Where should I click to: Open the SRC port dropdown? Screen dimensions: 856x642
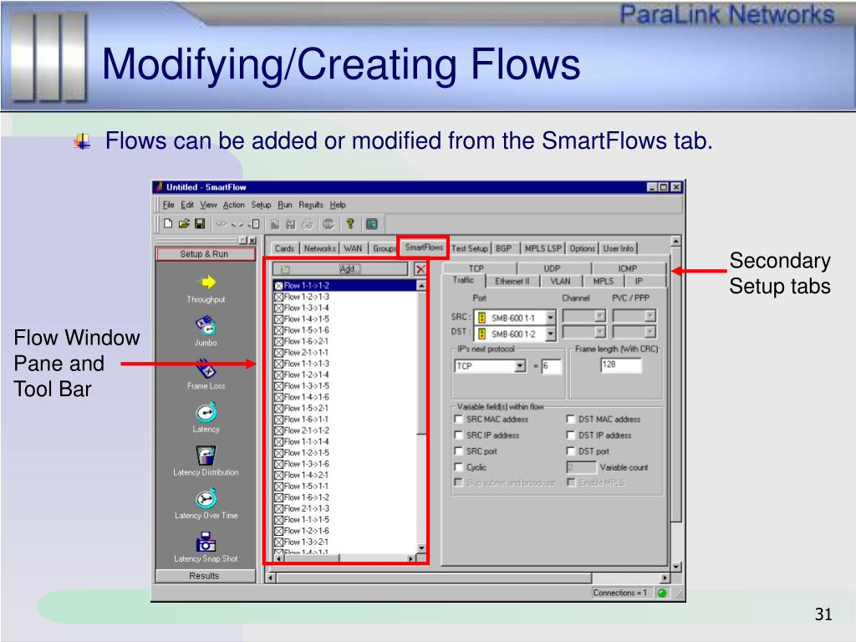550,317
